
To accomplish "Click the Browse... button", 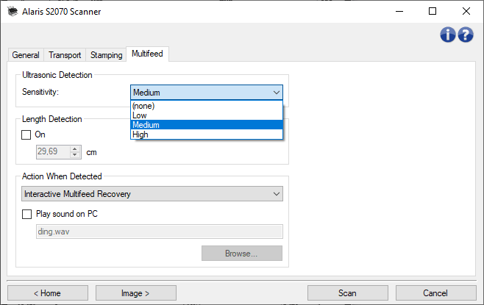I will click(x=242, y=254).
